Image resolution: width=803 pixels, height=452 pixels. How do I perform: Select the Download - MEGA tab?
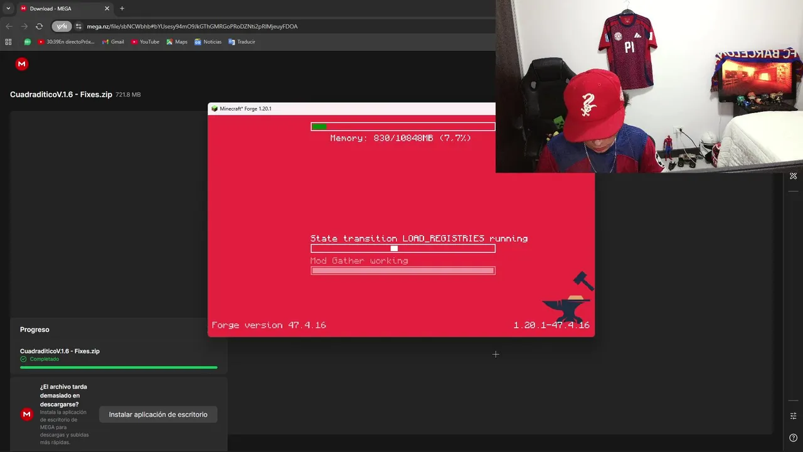pyautogui.click(x=65, y=9)
